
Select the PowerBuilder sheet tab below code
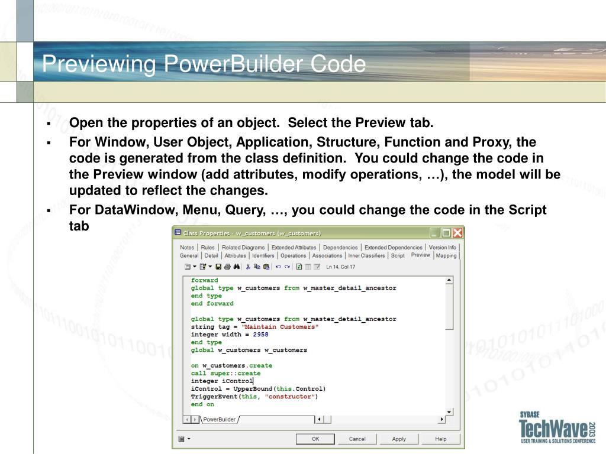219,419
